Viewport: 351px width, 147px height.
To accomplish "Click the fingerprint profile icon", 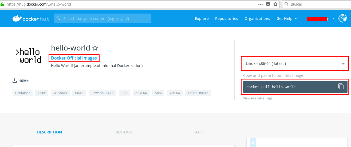I will [343, 19].
